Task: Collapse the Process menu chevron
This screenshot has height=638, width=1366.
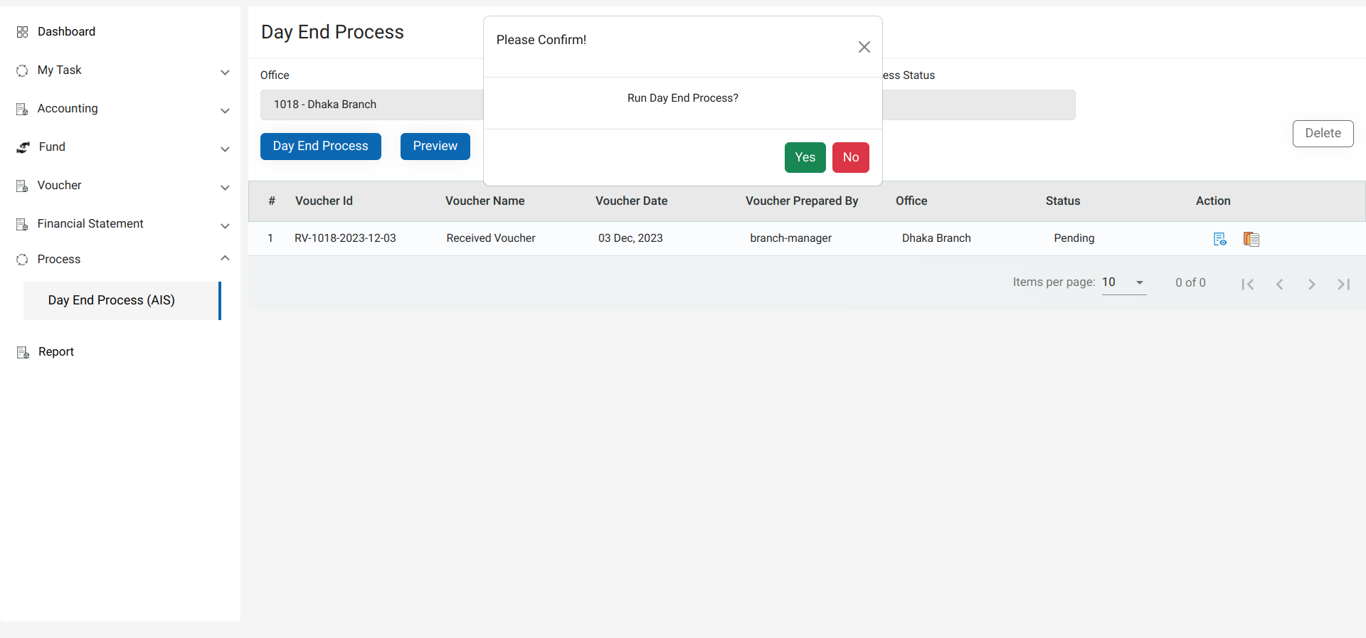Action: pos(225,258)
